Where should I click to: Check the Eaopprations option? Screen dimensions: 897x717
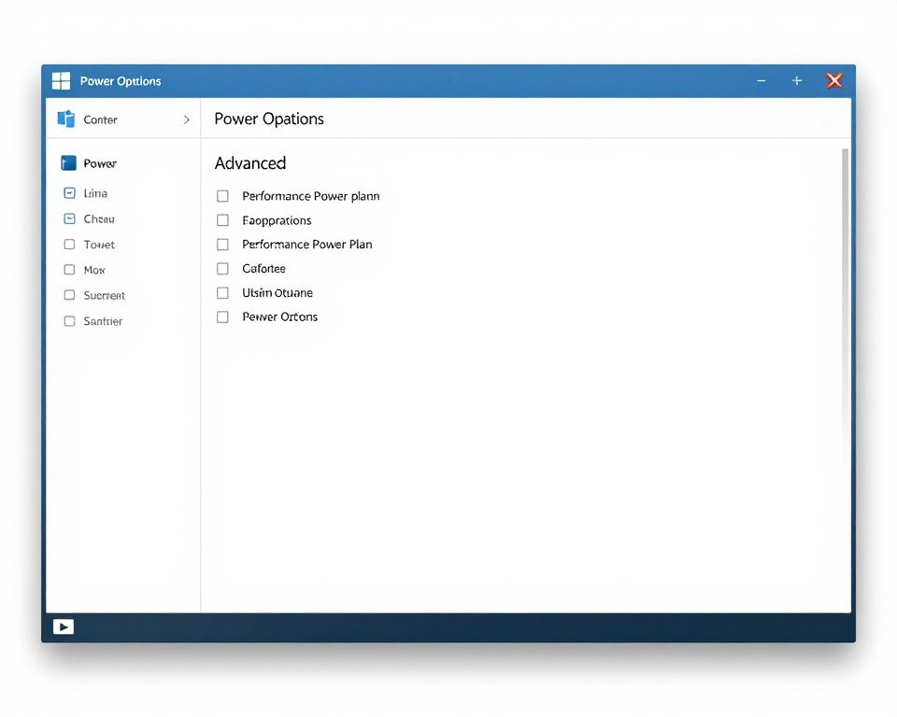(x=222, y=220)
